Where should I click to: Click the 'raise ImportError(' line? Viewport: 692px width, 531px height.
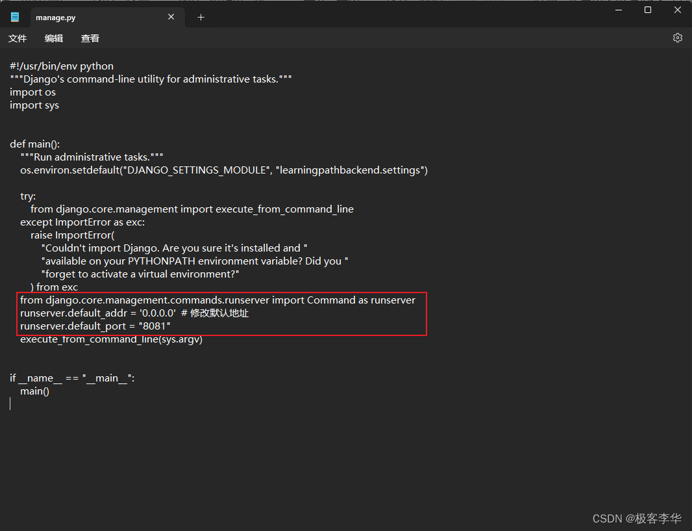[x=72, y=235]
